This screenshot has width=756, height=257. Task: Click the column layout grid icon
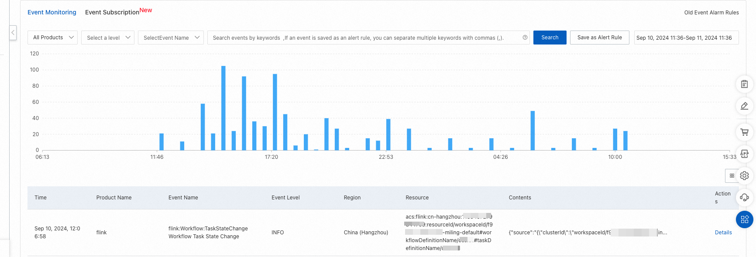click(732, 175)
